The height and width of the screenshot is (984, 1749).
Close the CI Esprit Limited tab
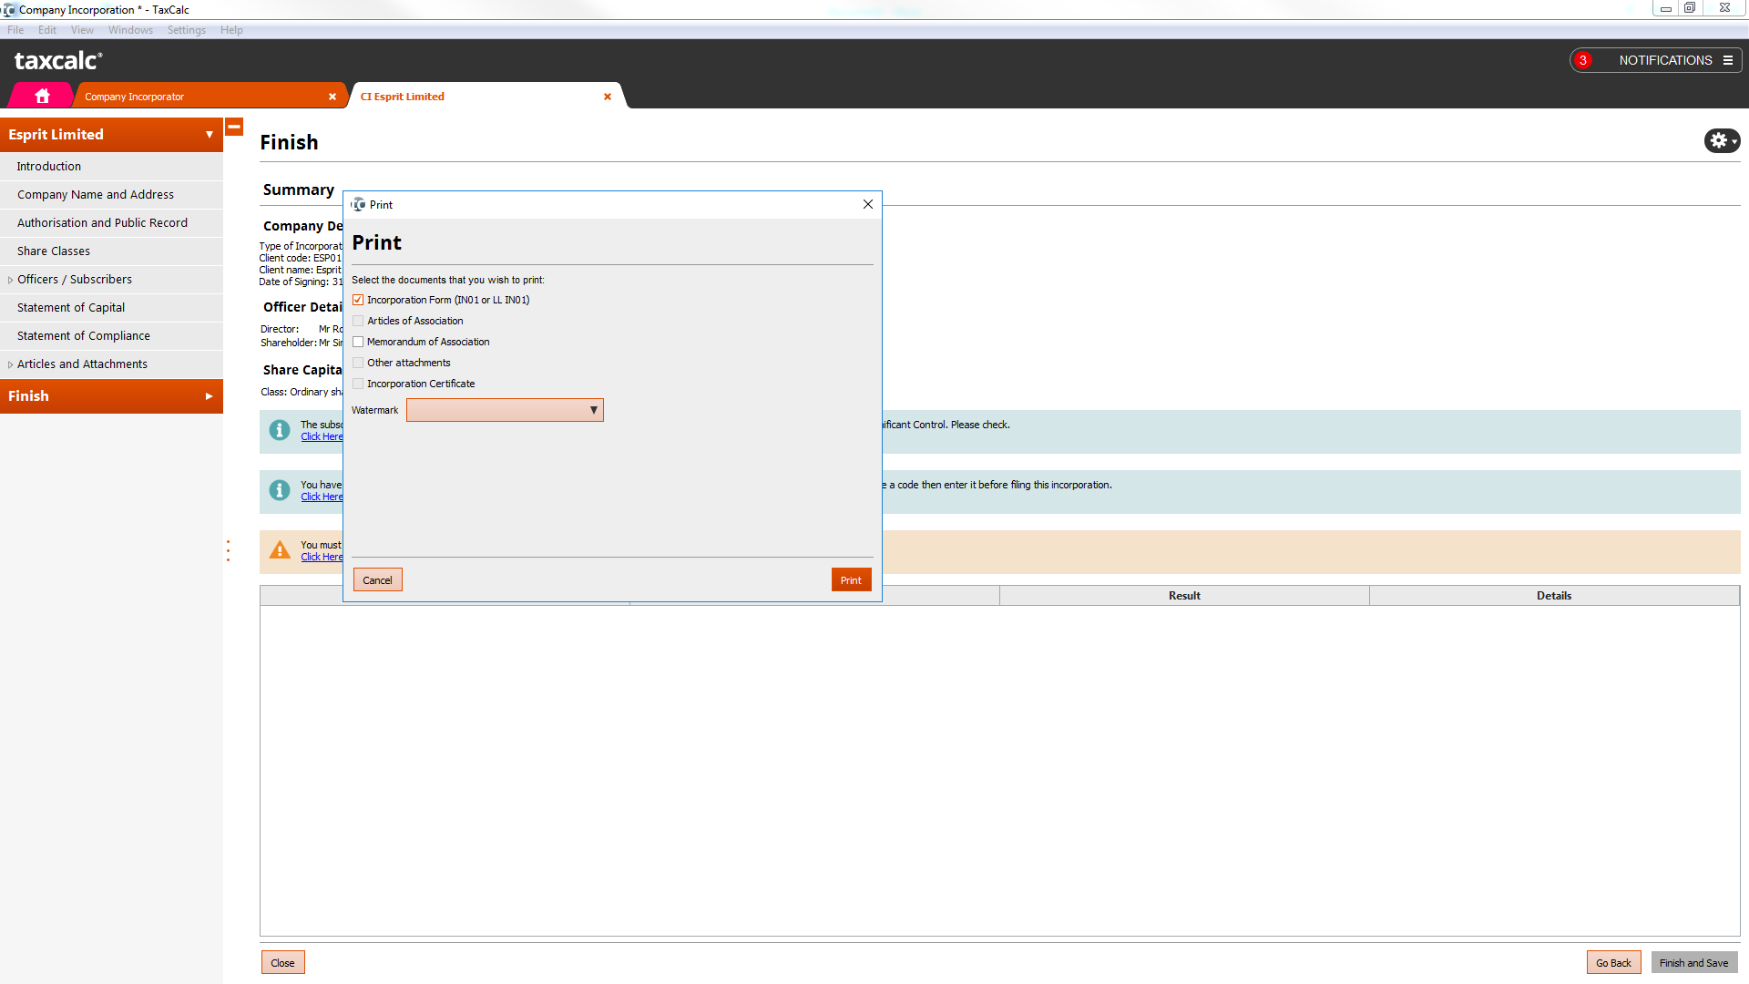pos(608,97)
